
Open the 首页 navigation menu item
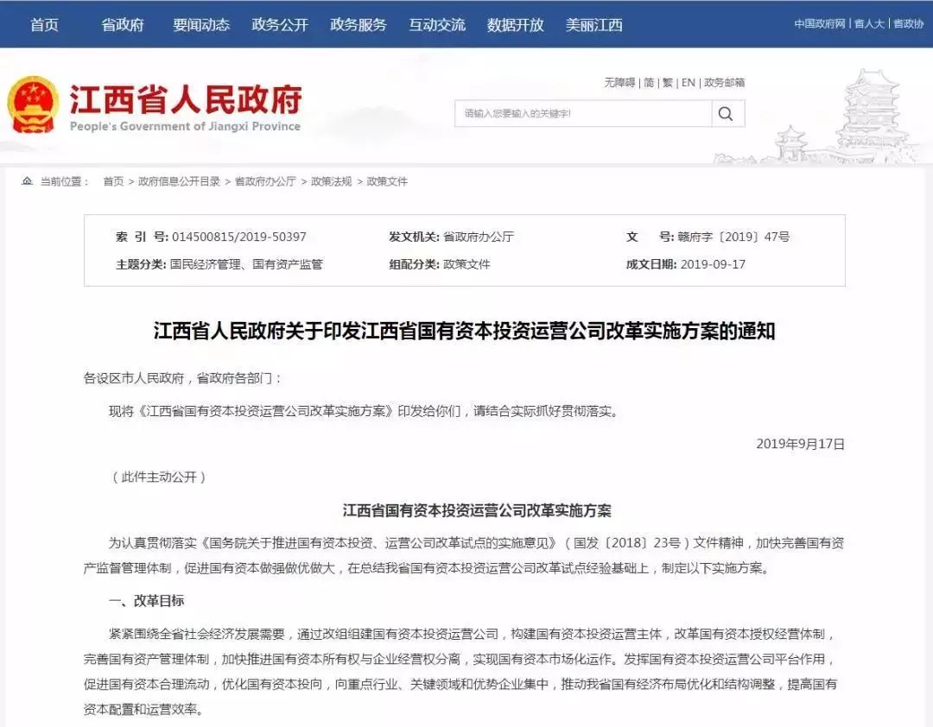tap(45, 25)
